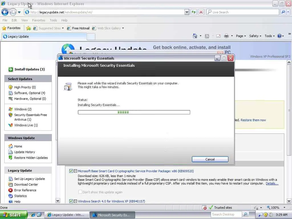
Task: Open the address bar history dropdown
Action: point(187,12)
